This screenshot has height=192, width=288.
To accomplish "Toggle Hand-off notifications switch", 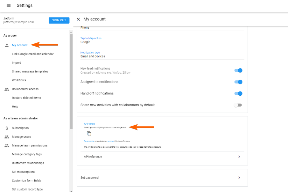I will click(238, 93).
